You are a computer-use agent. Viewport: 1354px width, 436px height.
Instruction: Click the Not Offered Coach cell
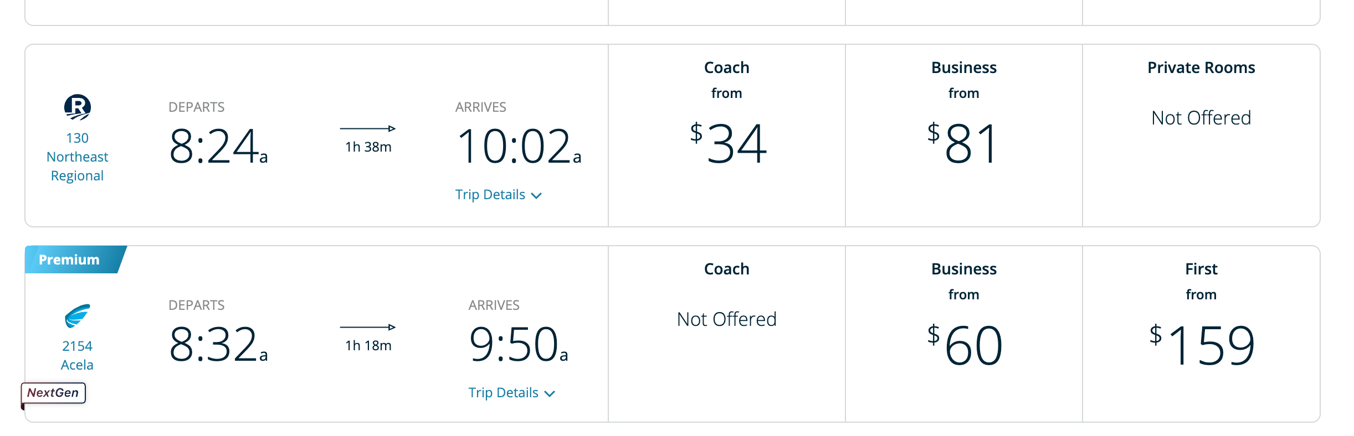coord(726,319)
